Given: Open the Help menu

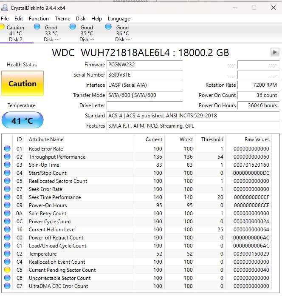Looking at the screenshot, I should coord(96,19).
